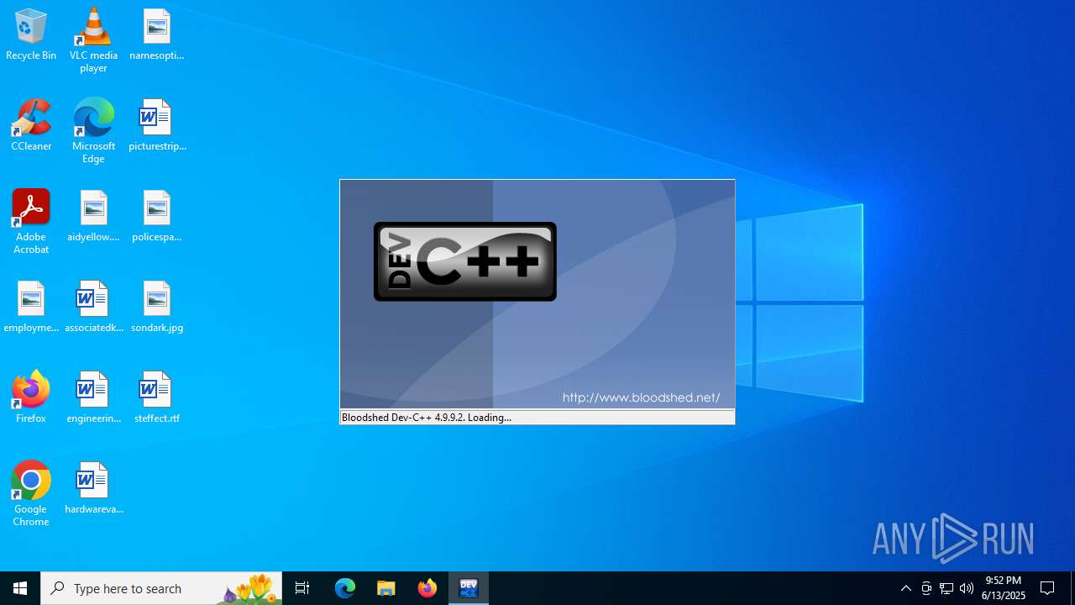Launch Microsoft Edge desktop shortcut
Viewport: 1075px width, 605px height.
[93, 131]
